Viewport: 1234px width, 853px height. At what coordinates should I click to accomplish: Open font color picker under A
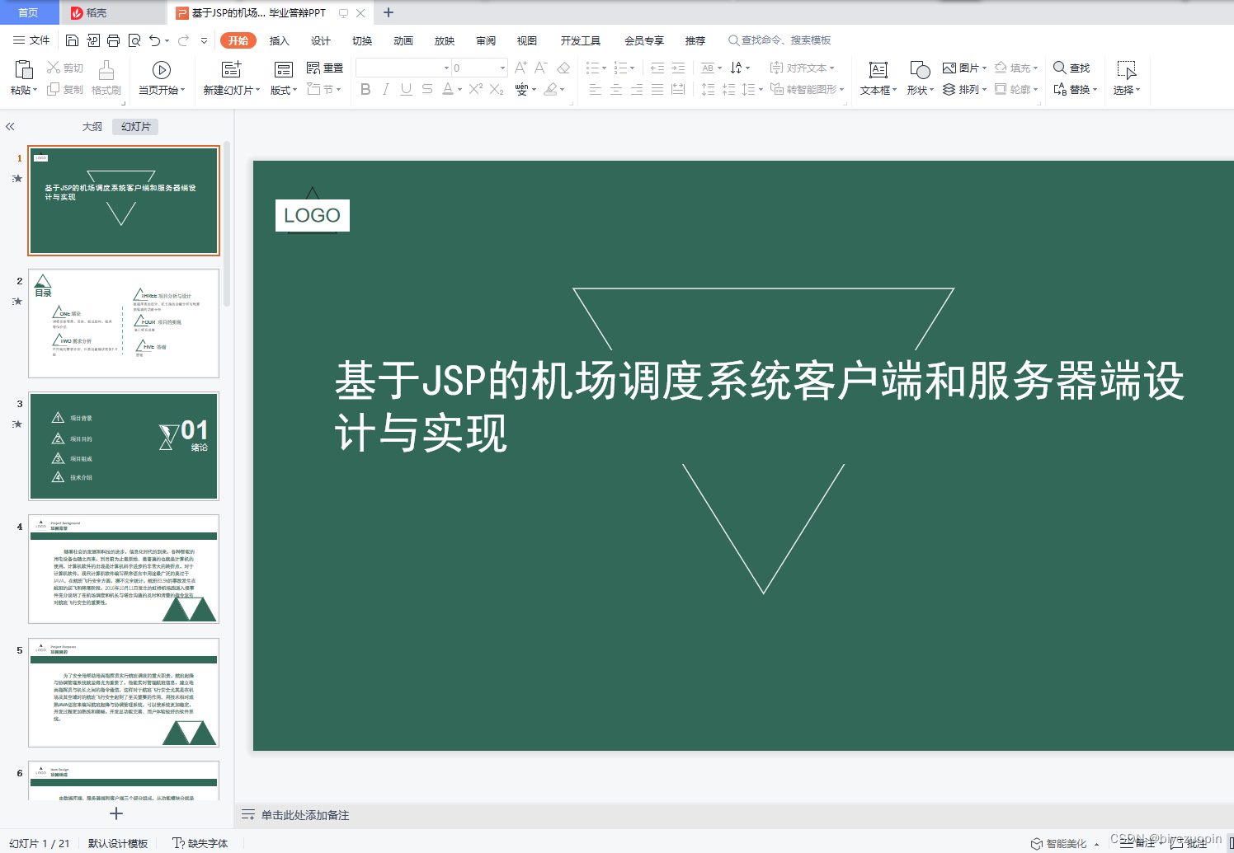pyautogui.click(x=459, y=90)
